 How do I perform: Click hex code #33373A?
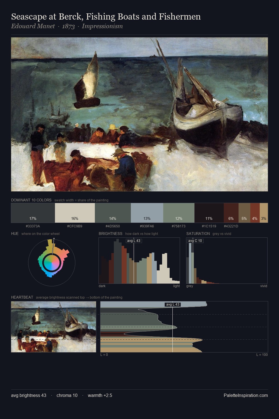tap(33, 226)
